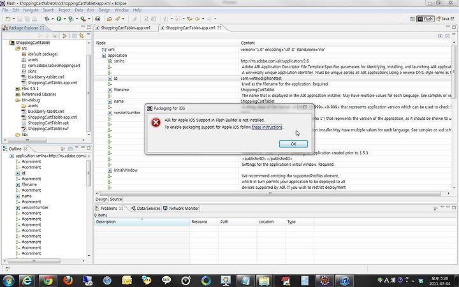Screen dimensions: 459x287
Task: Switch to the Source tab of the editor
Action: point(116,199)
